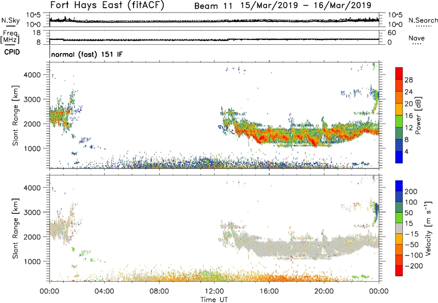Click the '200' tick on Velocity colorbar
The height and width of the screenshot is (303, 438).
[411, 191]
